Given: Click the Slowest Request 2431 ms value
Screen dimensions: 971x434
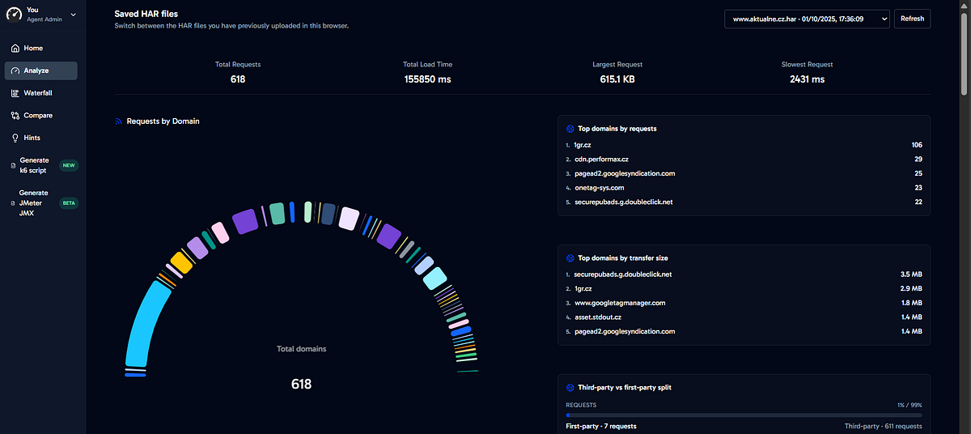Looking at the screenshot, I should point(808,79).
